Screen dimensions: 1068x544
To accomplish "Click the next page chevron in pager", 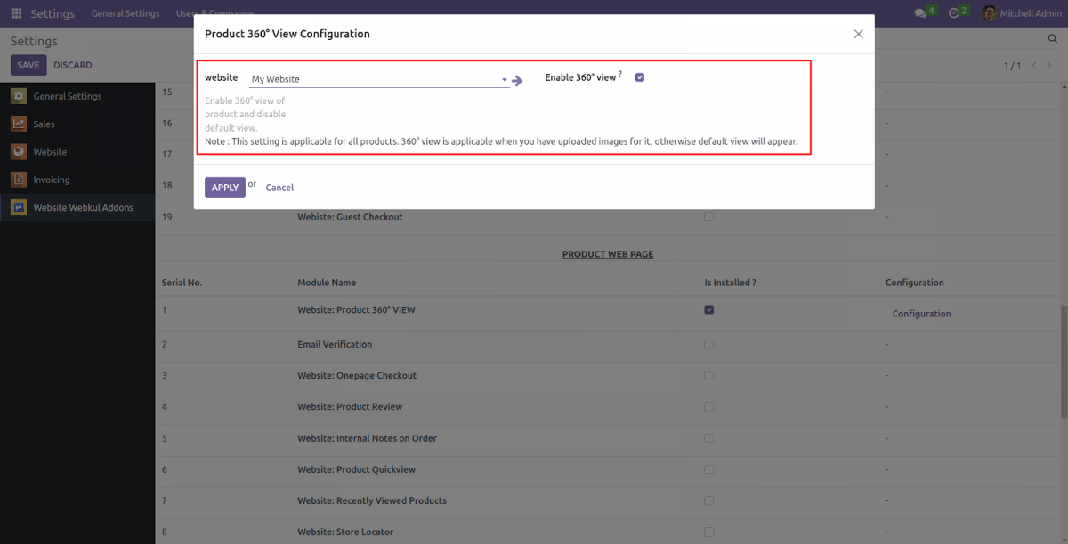I will click(1049, 65).
